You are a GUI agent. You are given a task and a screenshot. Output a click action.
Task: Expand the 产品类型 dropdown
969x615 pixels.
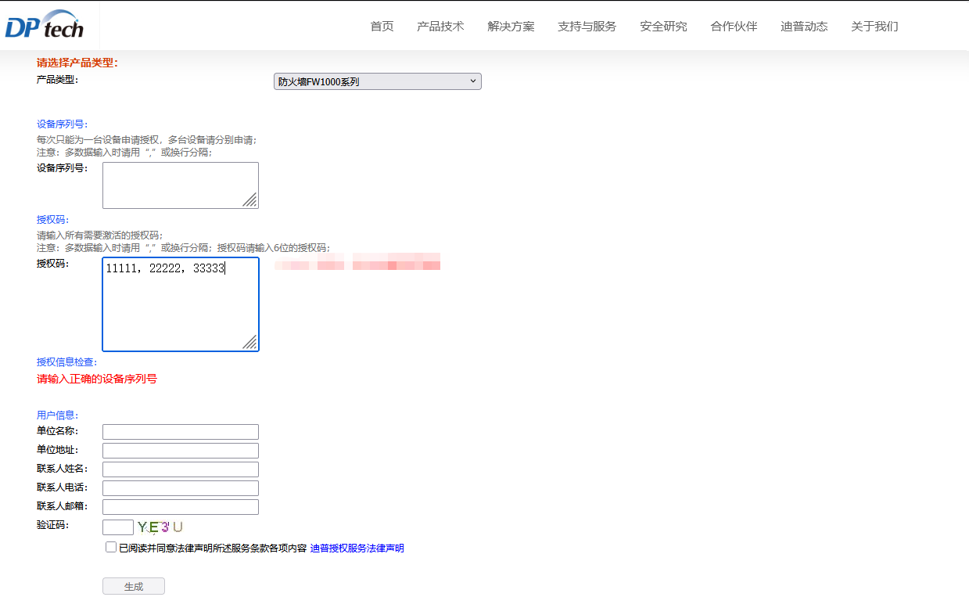point(378,81)
